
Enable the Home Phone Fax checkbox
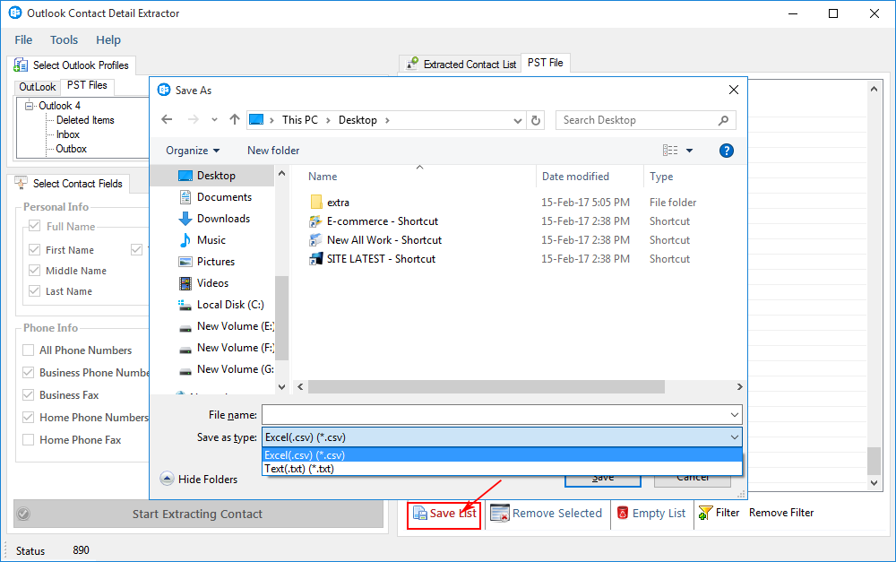pyautogui.click(x=28, y=440)
